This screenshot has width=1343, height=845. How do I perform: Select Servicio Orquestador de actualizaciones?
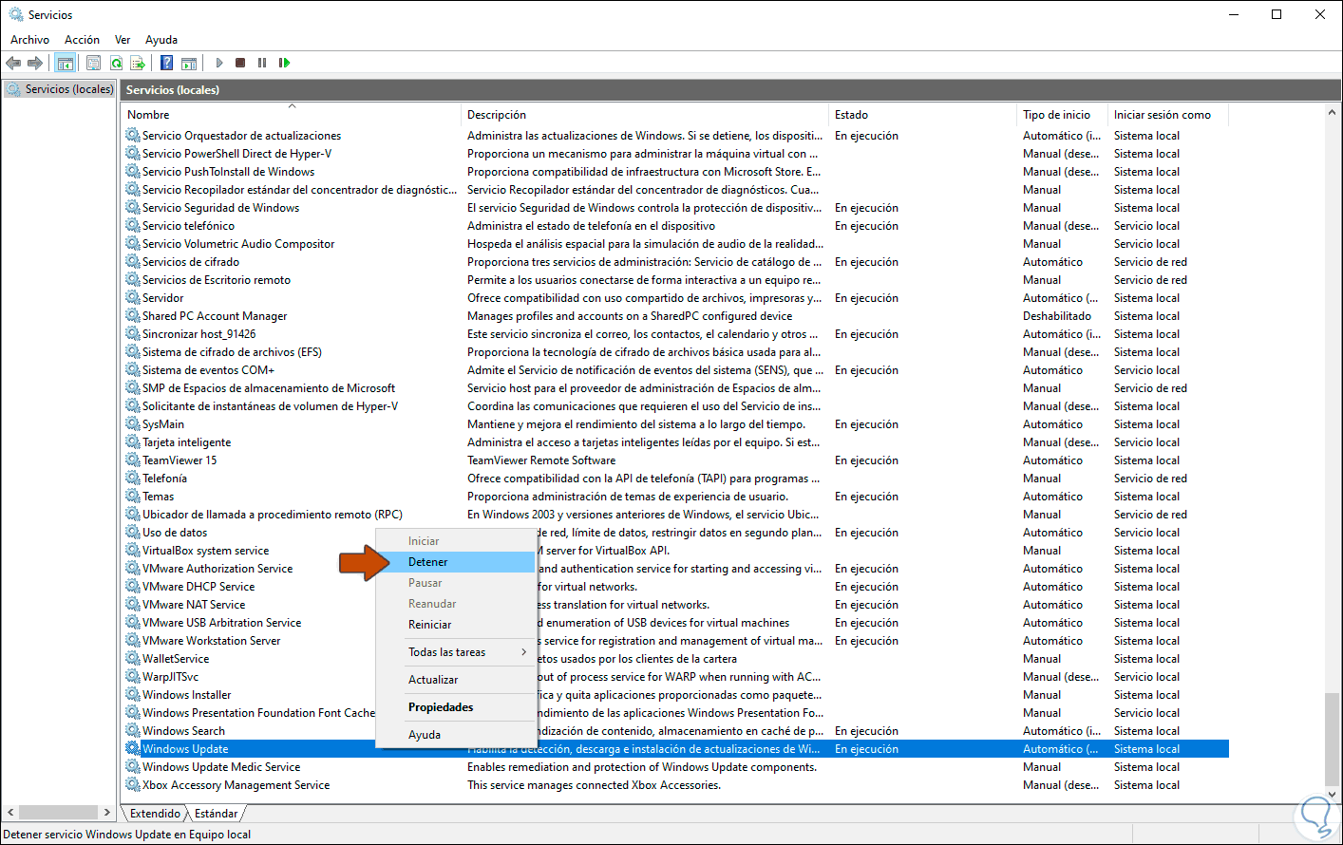[241, 136]
